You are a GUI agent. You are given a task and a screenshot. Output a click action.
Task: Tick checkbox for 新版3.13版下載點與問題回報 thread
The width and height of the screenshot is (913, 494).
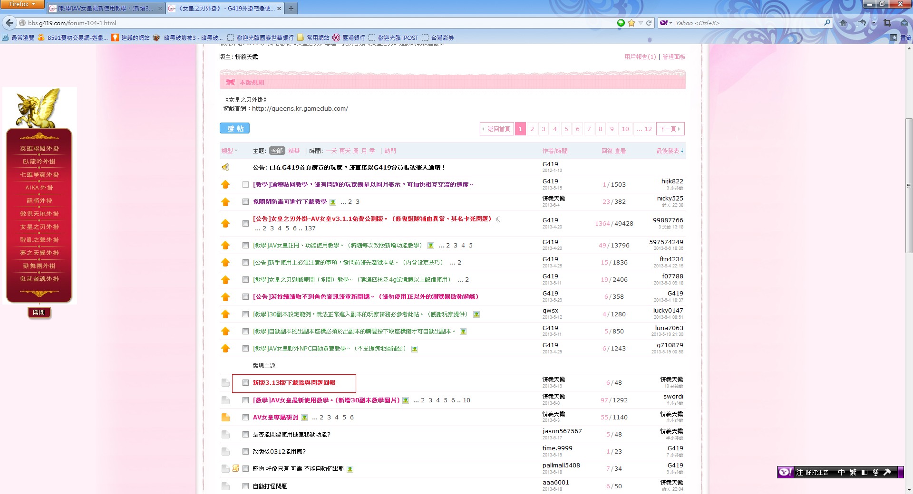pyautogui.click(x=245, y=383)
